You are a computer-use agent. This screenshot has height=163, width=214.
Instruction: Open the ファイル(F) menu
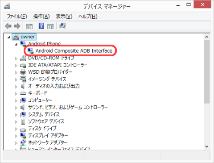coord(17,17)
